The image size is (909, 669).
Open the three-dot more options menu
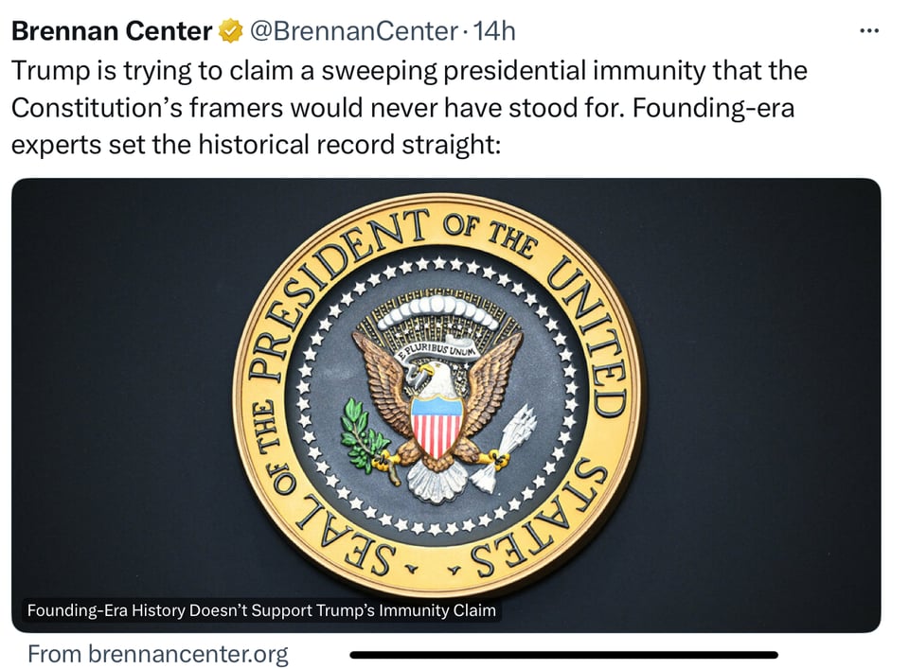(x=868, y=31)
